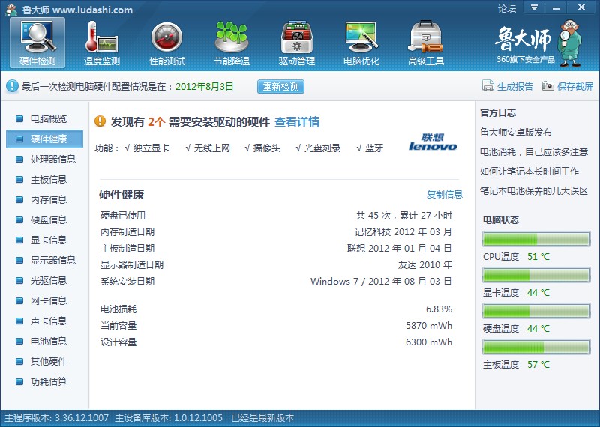Select 其他硬件 in the sidebar
The image size is (600, 427).
click(45, 361)
